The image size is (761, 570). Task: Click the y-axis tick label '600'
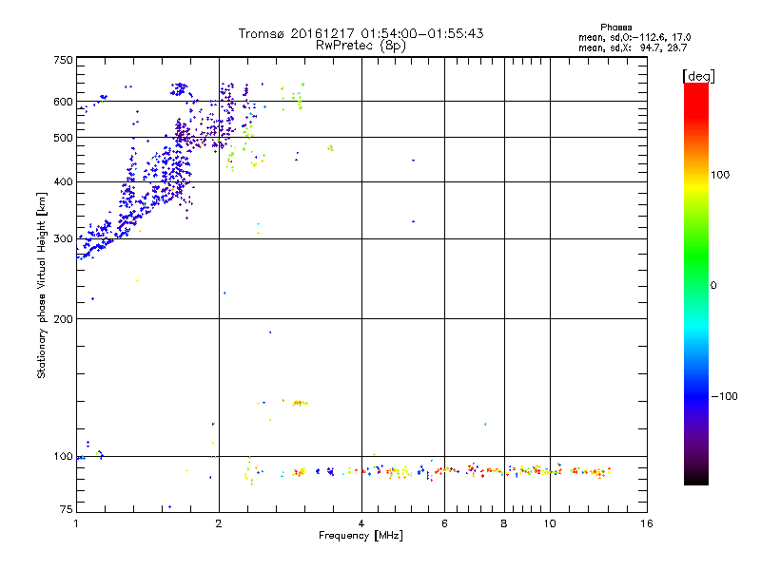[63, 102]
